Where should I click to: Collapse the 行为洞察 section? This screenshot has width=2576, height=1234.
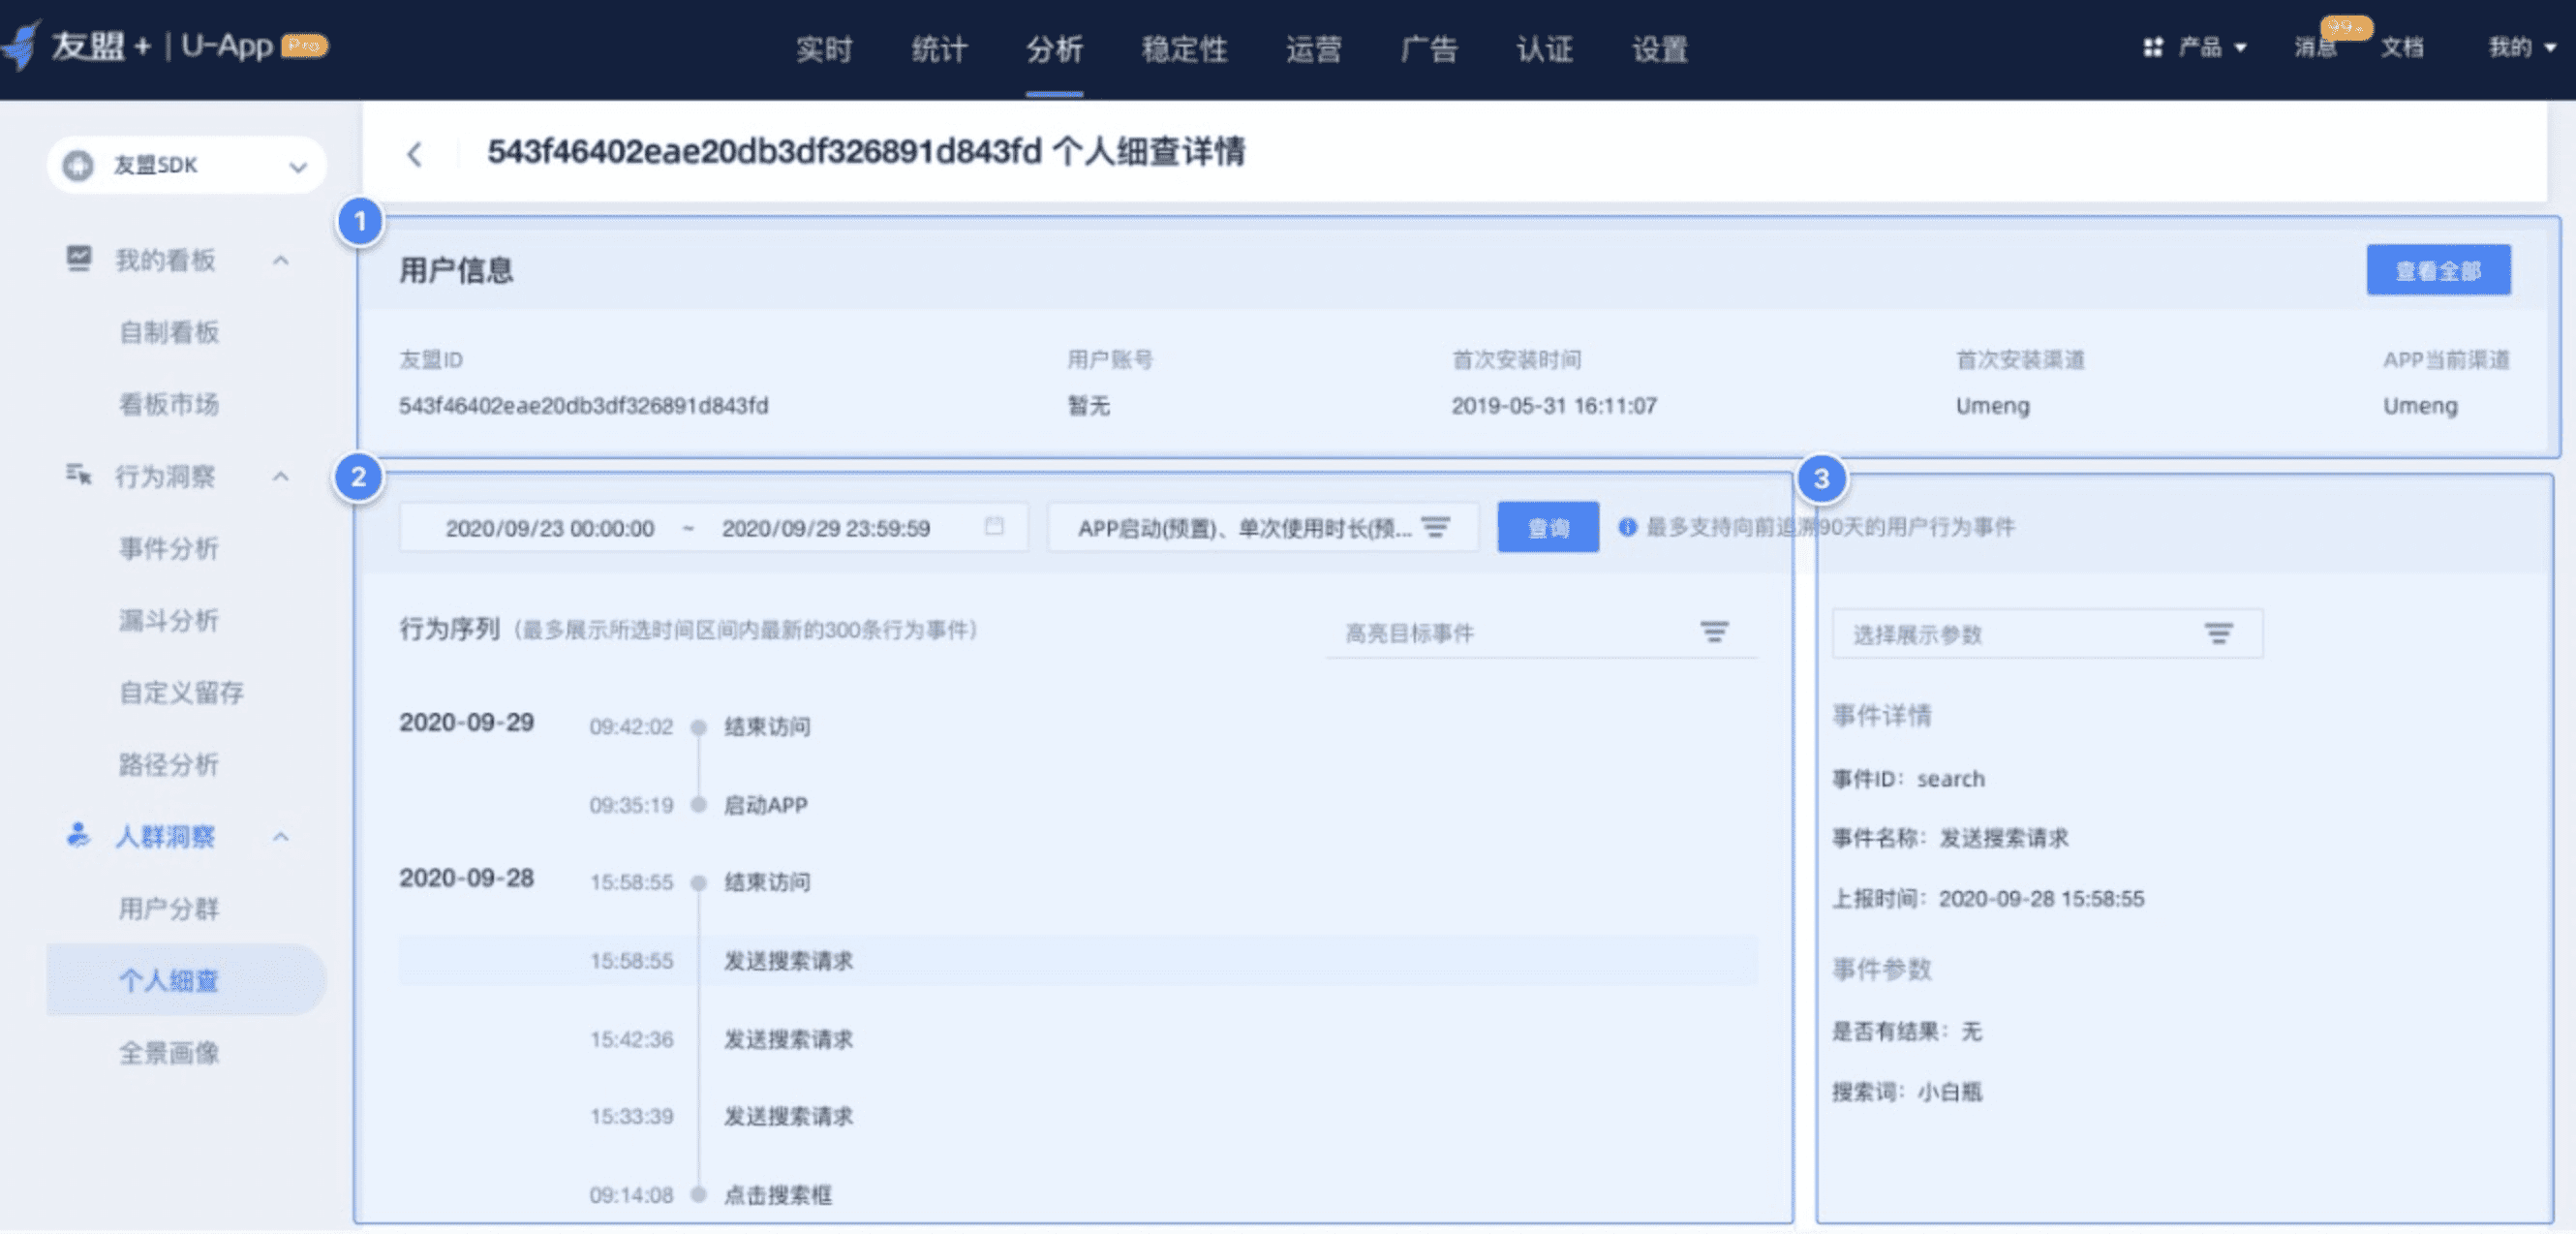pos(281,476)
